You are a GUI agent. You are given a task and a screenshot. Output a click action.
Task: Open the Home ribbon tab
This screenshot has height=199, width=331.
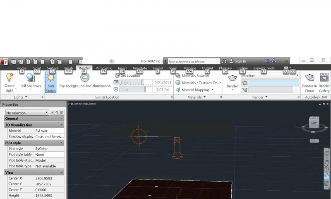[22, 68]
